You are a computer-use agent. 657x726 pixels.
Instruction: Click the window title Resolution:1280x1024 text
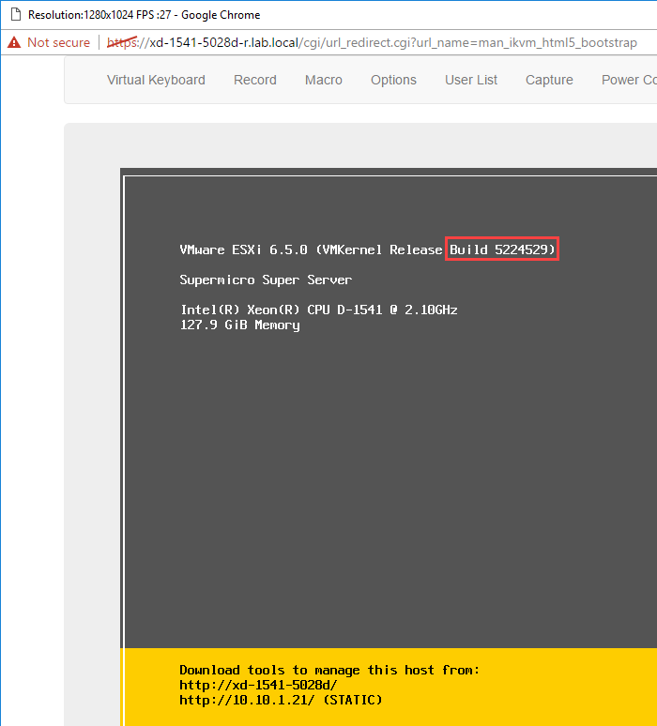(x=145, y=15)
